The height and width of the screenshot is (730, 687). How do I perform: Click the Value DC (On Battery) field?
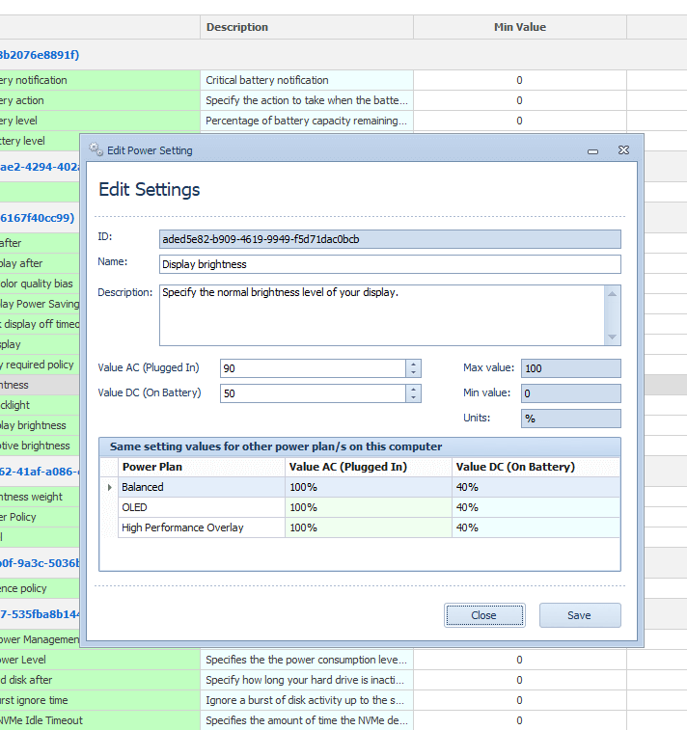(x=313, y=393)
